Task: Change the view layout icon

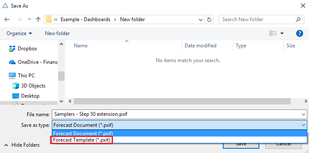Action: coord(273,33)
